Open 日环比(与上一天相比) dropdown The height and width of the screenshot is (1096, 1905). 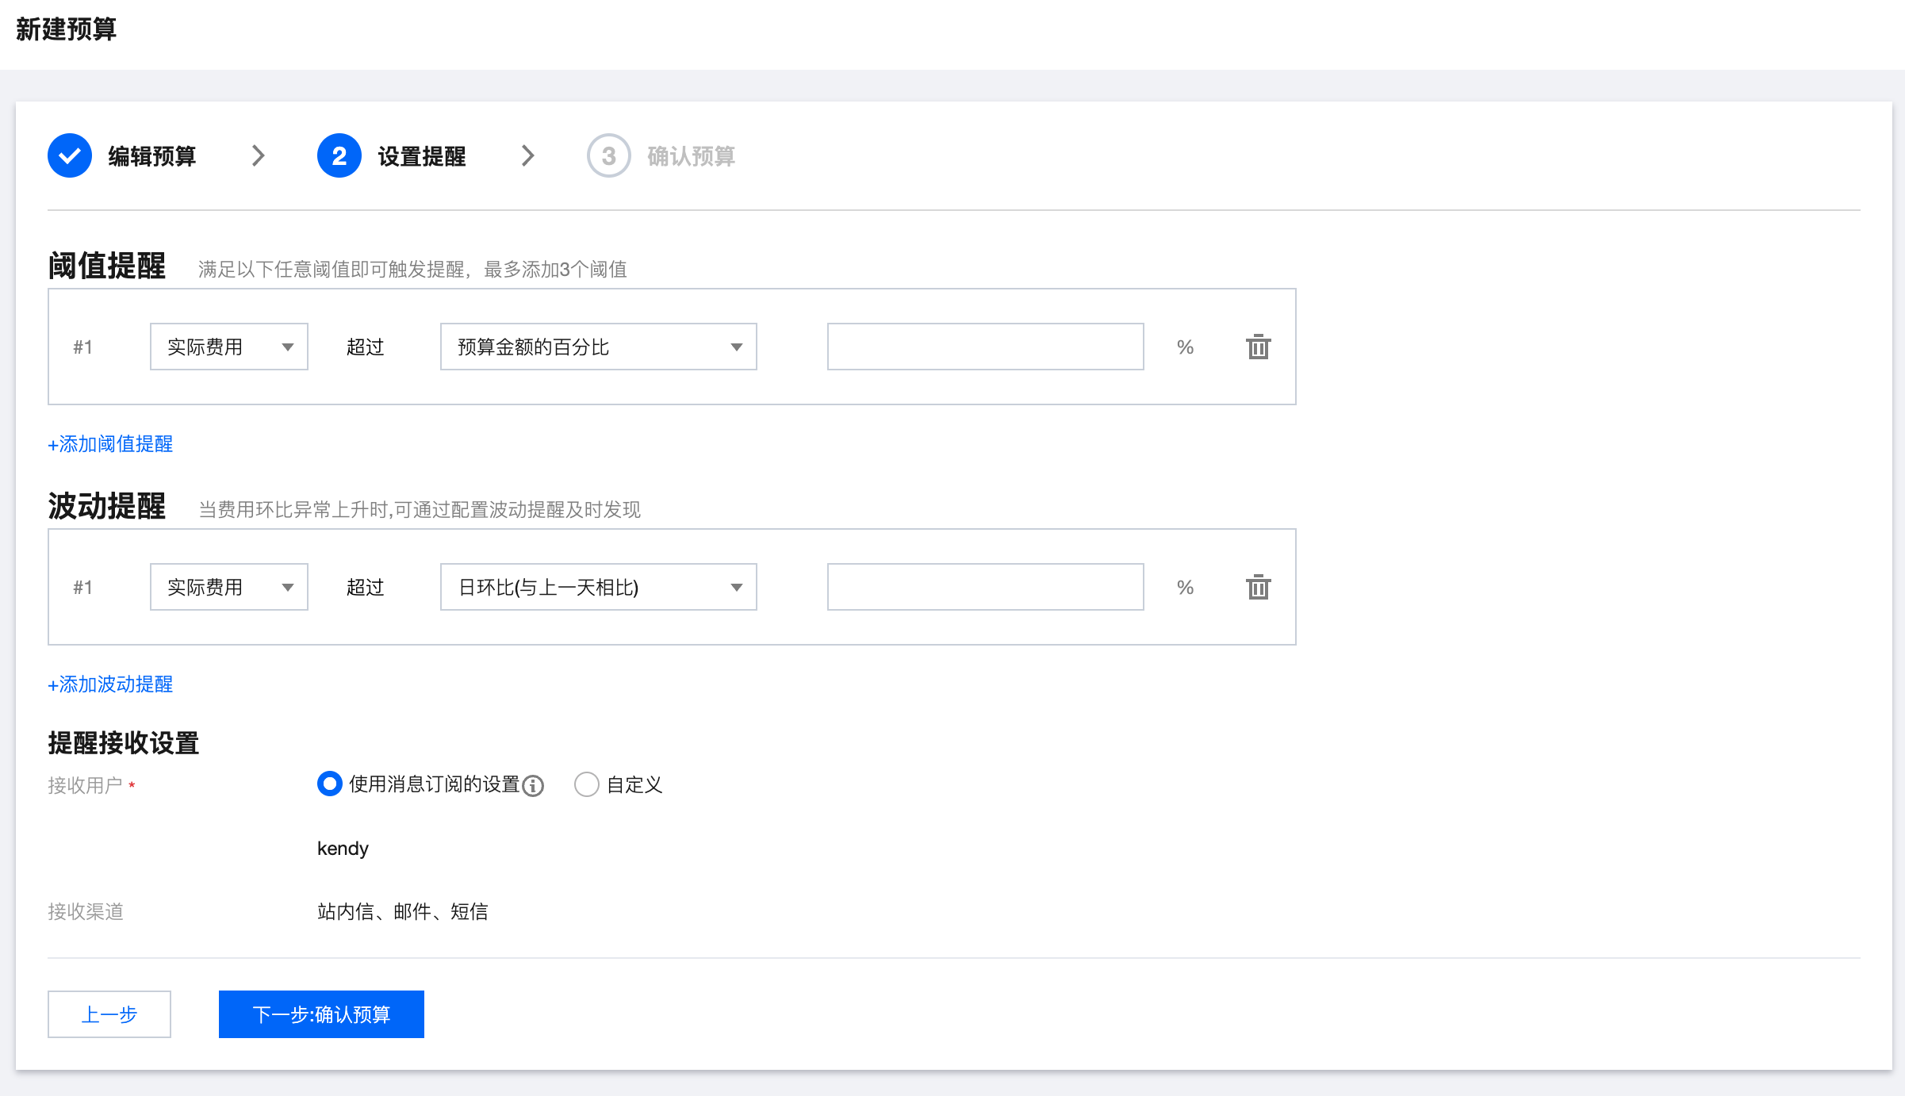(598, 587)
